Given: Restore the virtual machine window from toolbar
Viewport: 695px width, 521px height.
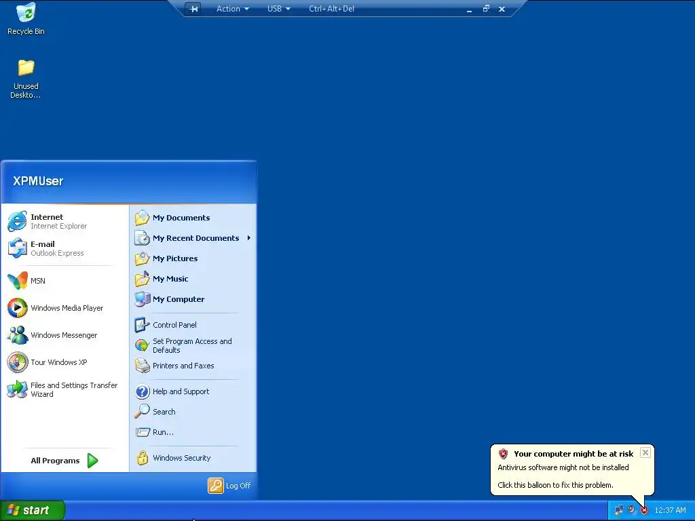Looking at the screenshot, I should pos(486,8).
